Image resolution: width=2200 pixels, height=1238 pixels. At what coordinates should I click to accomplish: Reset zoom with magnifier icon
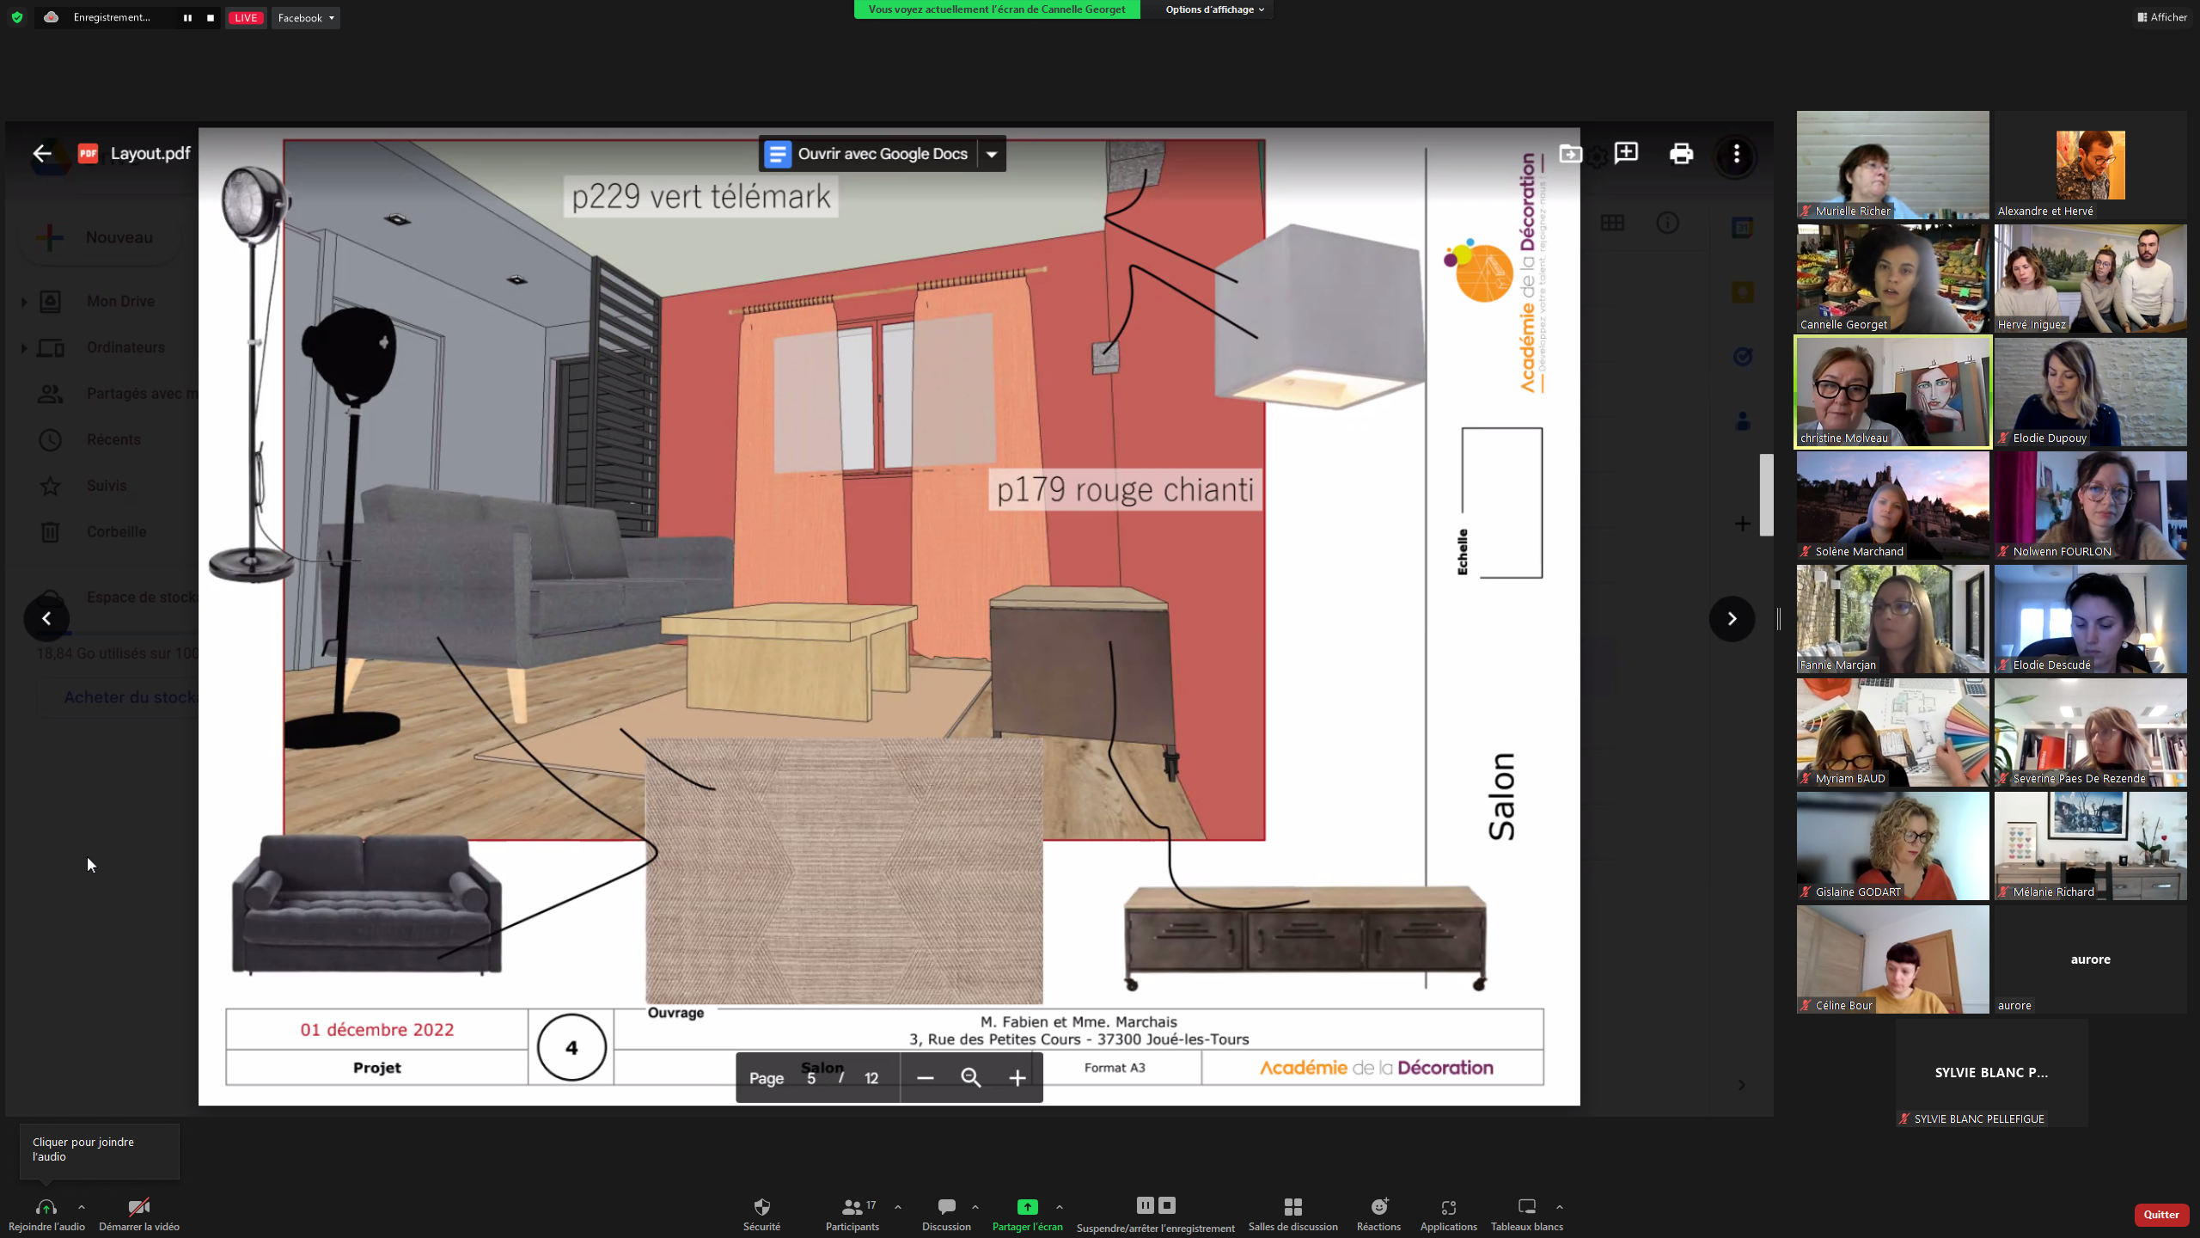point(971,1077)
